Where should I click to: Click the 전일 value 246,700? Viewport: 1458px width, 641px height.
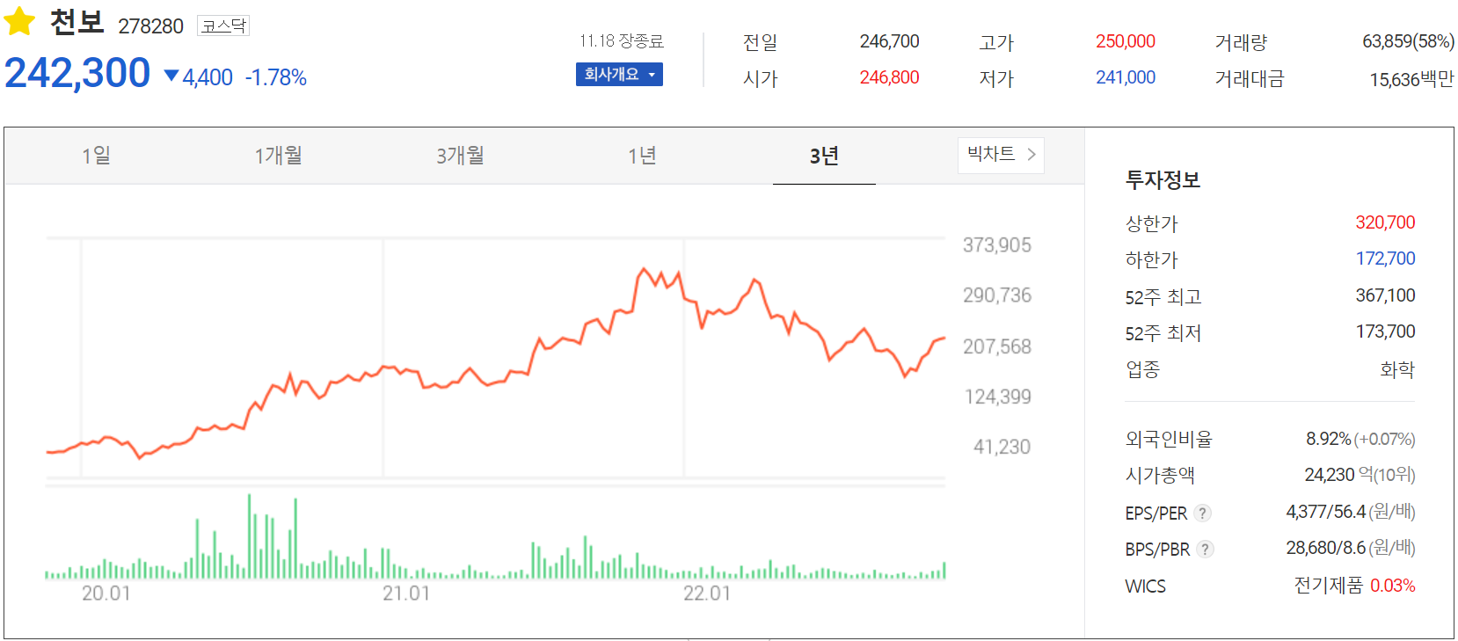889,41
